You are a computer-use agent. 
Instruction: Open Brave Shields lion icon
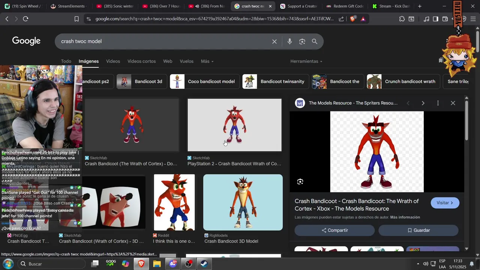point(352,19)
